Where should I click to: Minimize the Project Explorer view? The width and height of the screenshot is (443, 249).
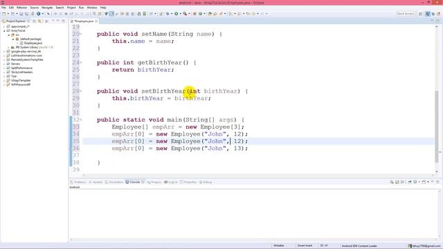click(58, 21)
